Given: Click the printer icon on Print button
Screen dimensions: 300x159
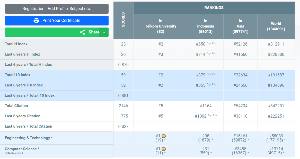Looking at the screenshot, I should [36, 21].
